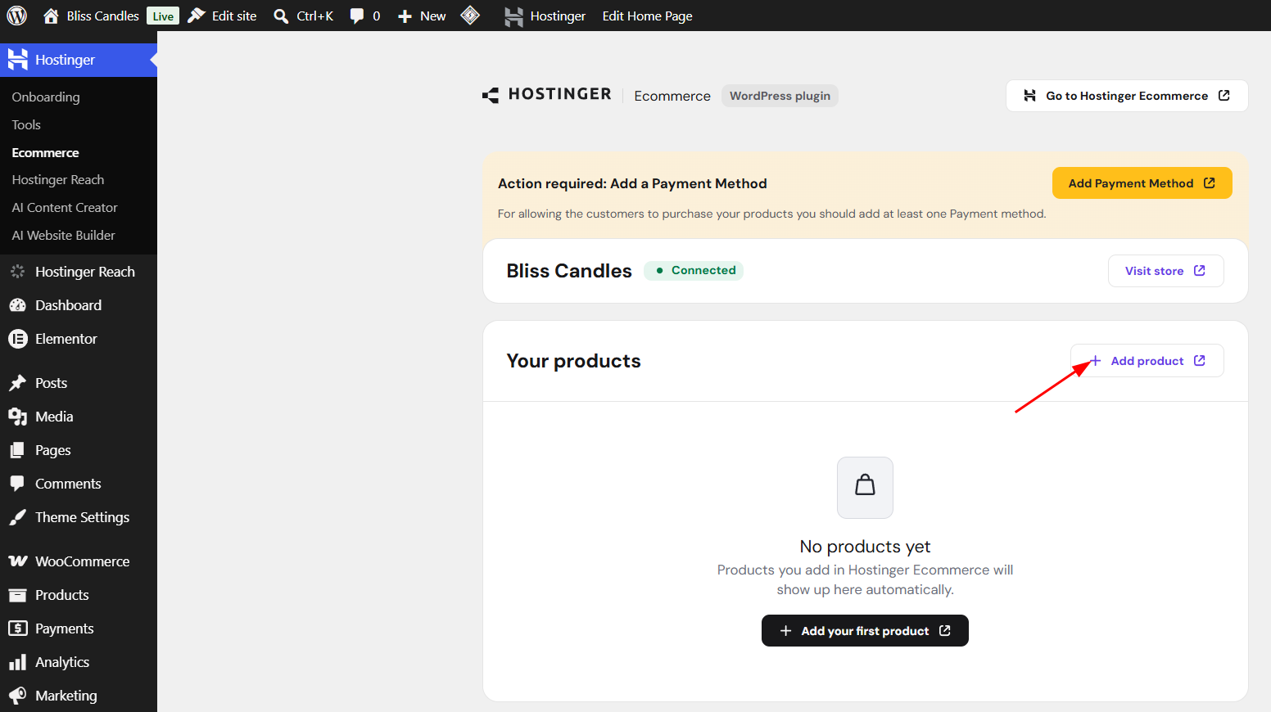1271x712 pixels.
Task: Open AI Content Creator submenu item
Action: point(65,208)
